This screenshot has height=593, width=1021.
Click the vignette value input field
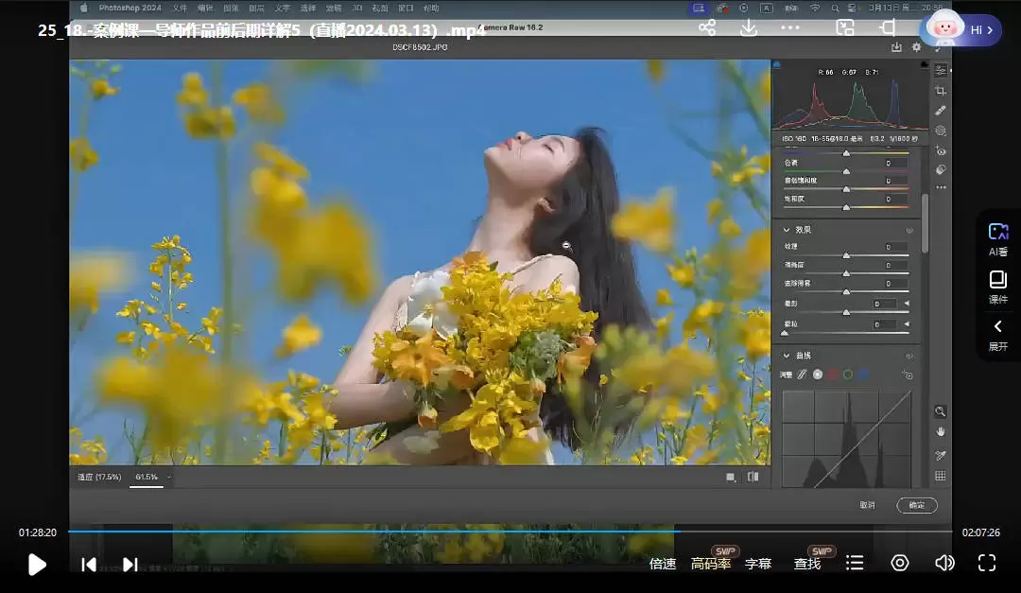(884, 304)
